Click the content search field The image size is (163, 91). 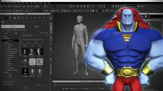pos(31,33)
